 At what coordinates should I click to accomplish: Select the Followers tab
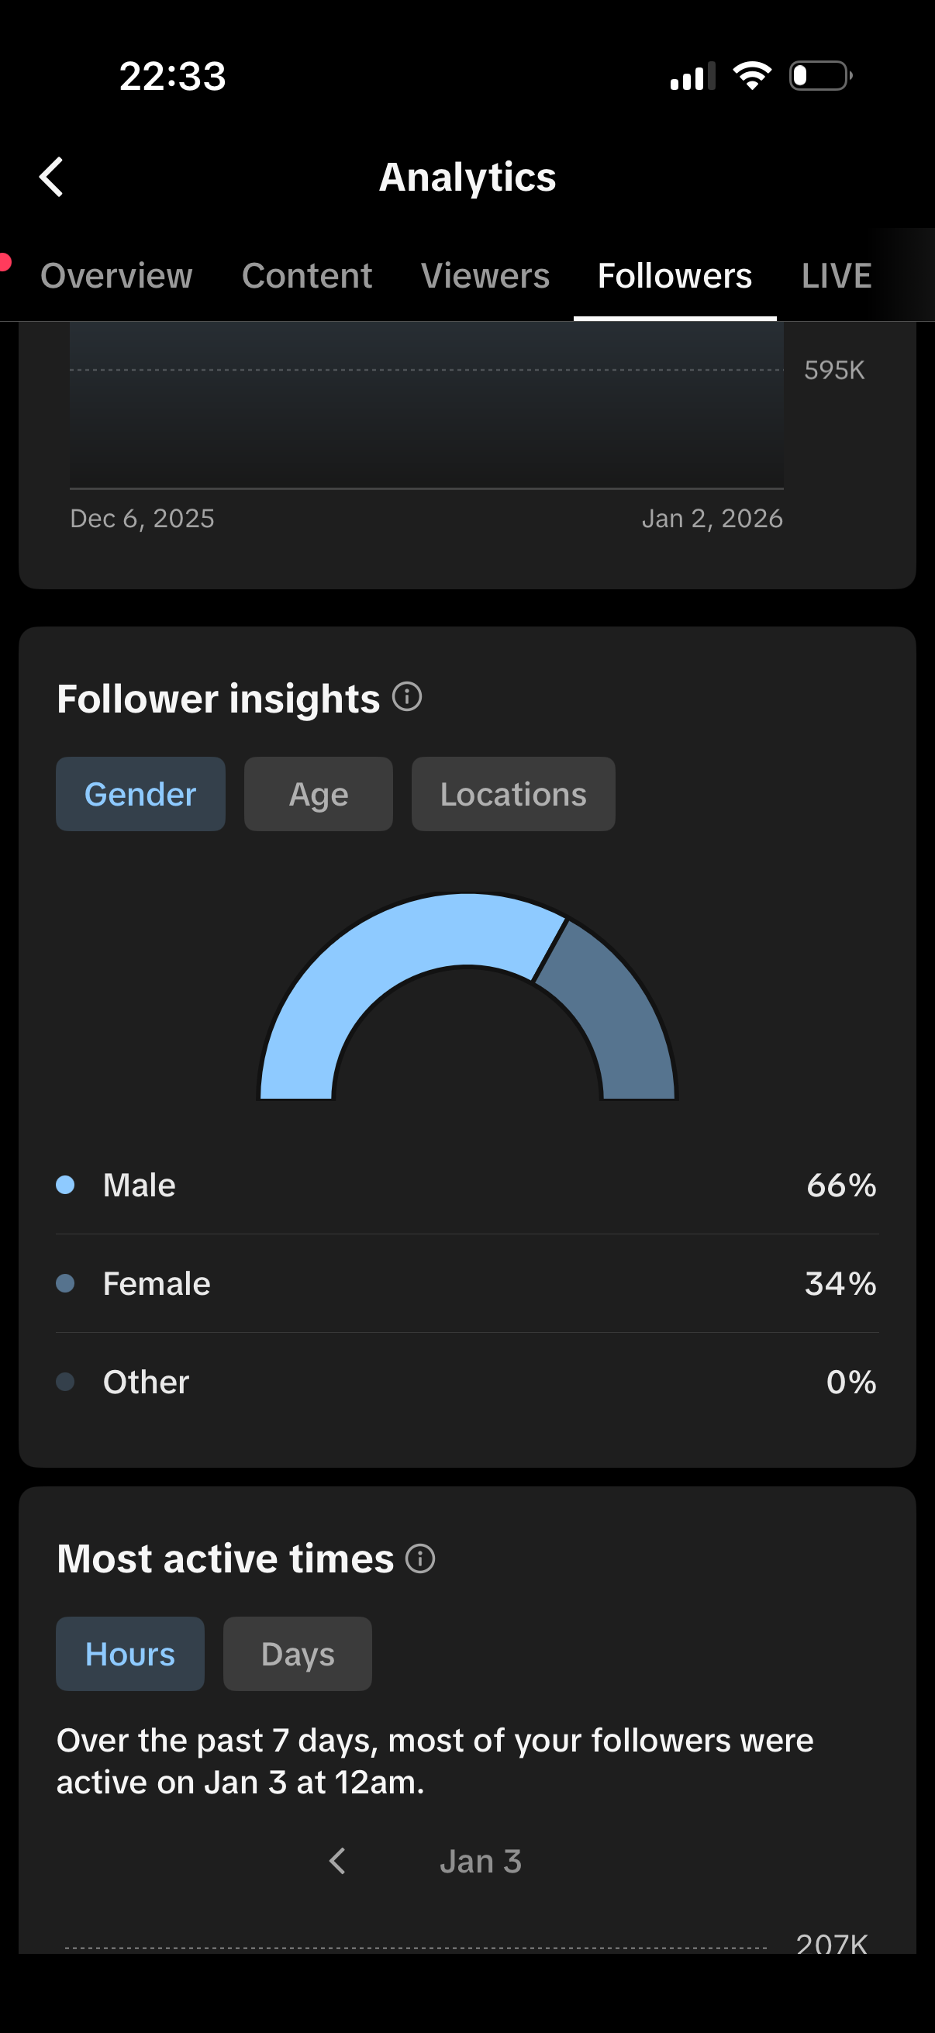click(675, 276)
